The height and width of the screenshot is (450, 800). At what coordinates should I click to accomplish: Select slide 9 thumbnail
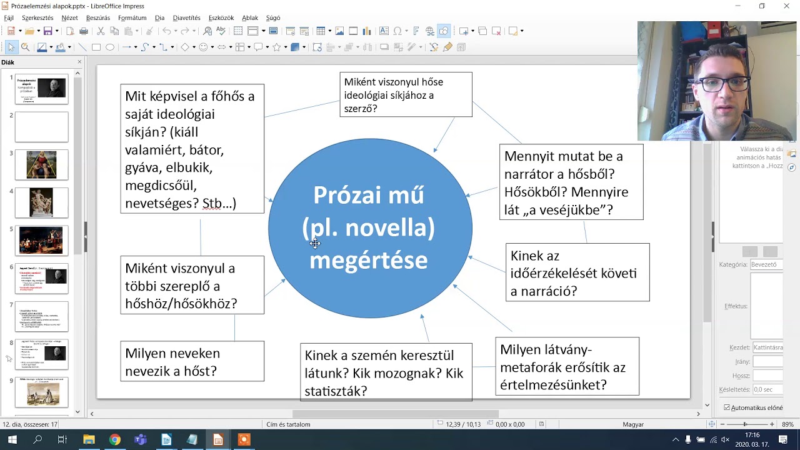tap(42, 392)
